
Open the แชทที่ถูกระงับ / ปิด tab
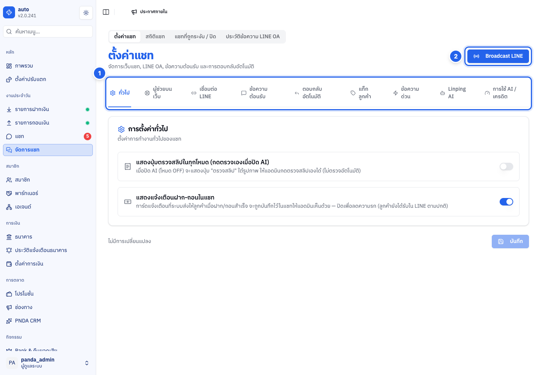195,37
